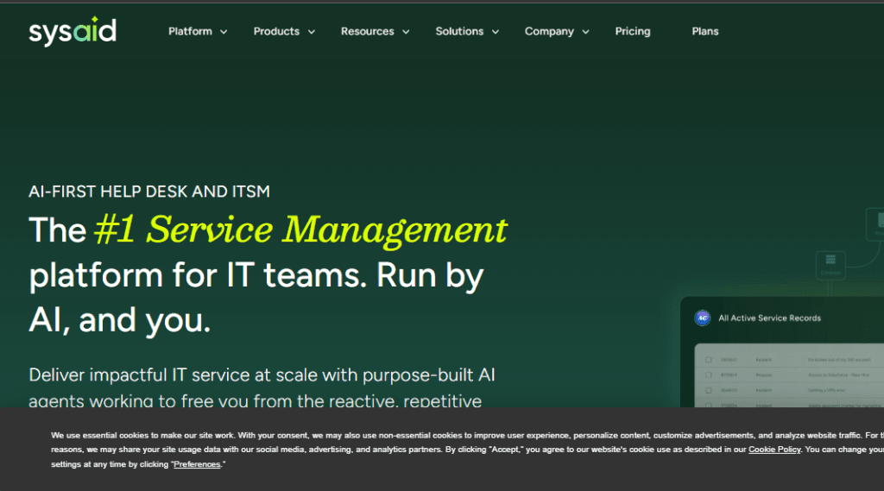
Task: Select the checkbox in the Request row
Action: (709, 375)
